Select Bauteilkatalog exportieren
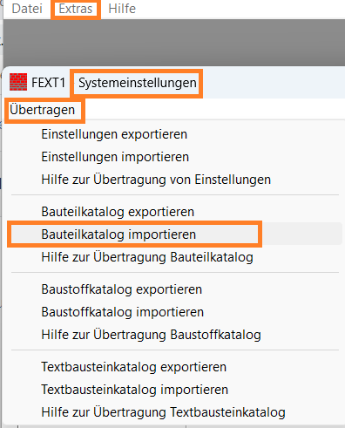 click(118, 212)
